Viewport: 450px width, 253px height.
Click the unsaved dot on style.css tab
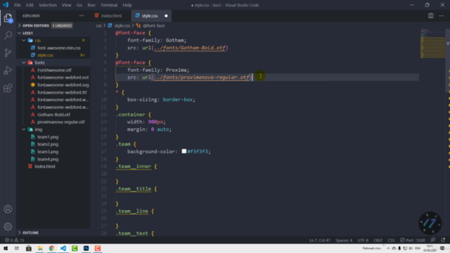[166, 15]
